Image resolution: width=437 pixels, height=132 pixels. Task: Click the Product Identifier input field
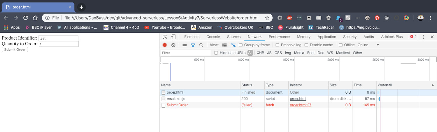point(58,38)
